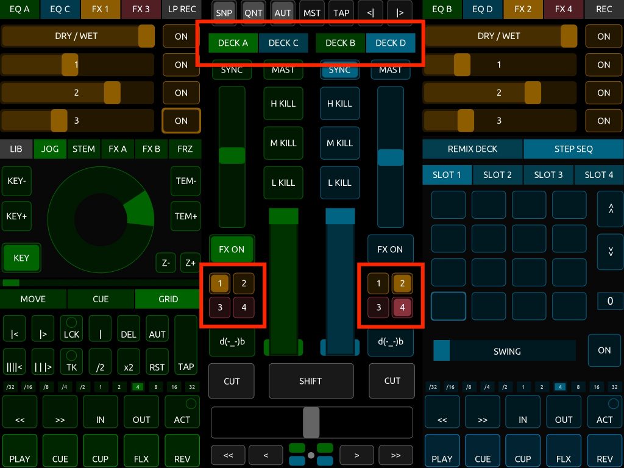Click the right deck FLX button
This screenshot has height=468, width=624.
click(x=564, y=452)
